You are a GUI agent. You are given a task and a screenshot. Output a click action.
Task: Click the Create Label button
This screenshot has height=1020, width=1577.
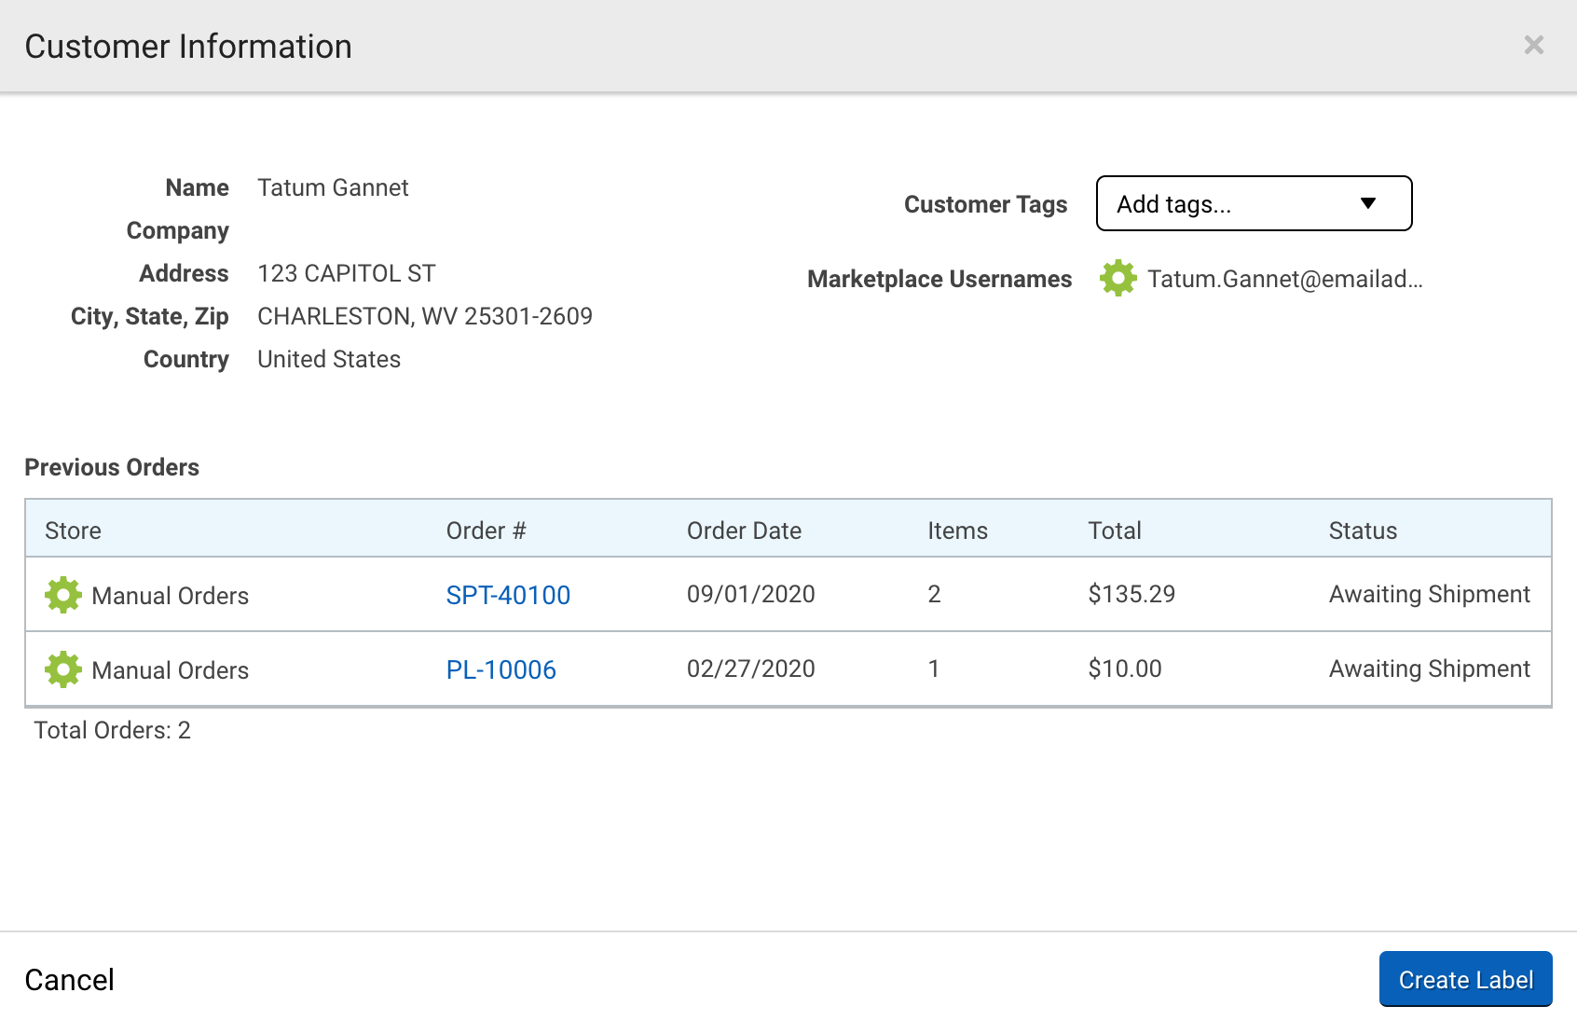[1465, 979]
